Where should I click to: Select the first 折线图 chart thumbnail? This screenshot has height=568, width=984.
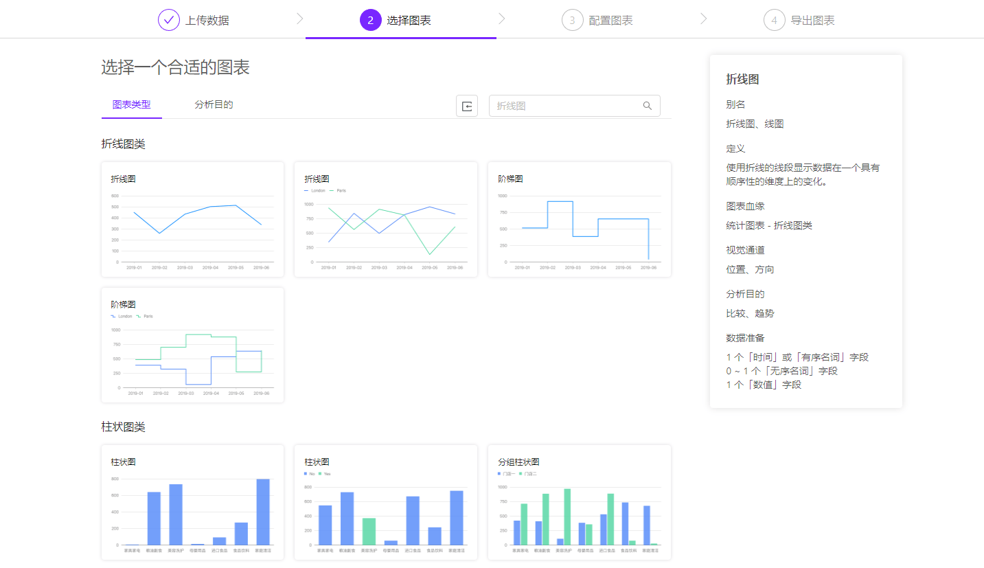point(192,218)
